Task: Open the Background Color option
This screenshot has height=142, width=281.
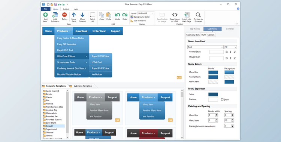Action: [140, 17]
